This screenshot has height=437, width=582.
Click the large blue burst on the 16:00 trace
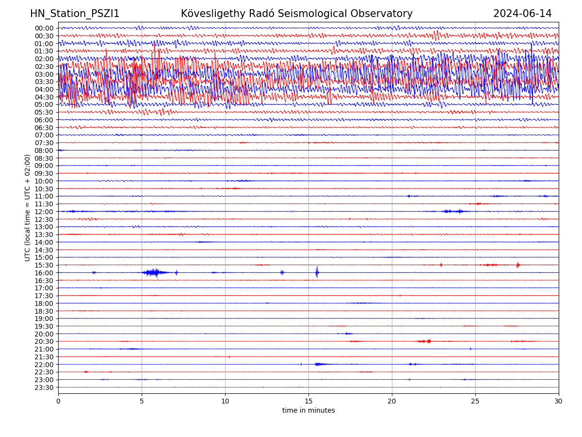pyautogui.click(x=154, y=272)
